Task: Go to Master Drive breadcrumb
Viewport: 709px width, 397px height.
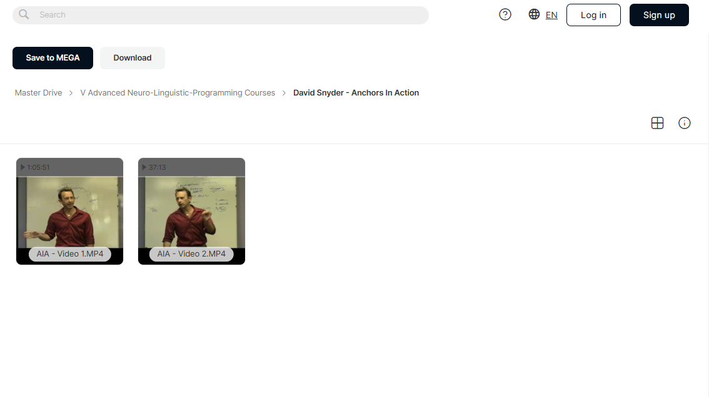Action: [38, 92]
